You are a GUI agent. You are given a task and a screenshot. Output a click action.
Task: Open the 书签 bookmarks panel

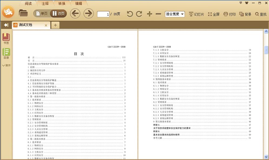[6, 39]
